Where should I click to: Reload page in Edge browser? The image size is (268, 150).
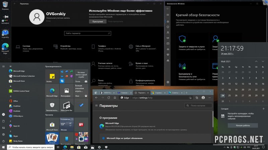click(x=109, y=98)
